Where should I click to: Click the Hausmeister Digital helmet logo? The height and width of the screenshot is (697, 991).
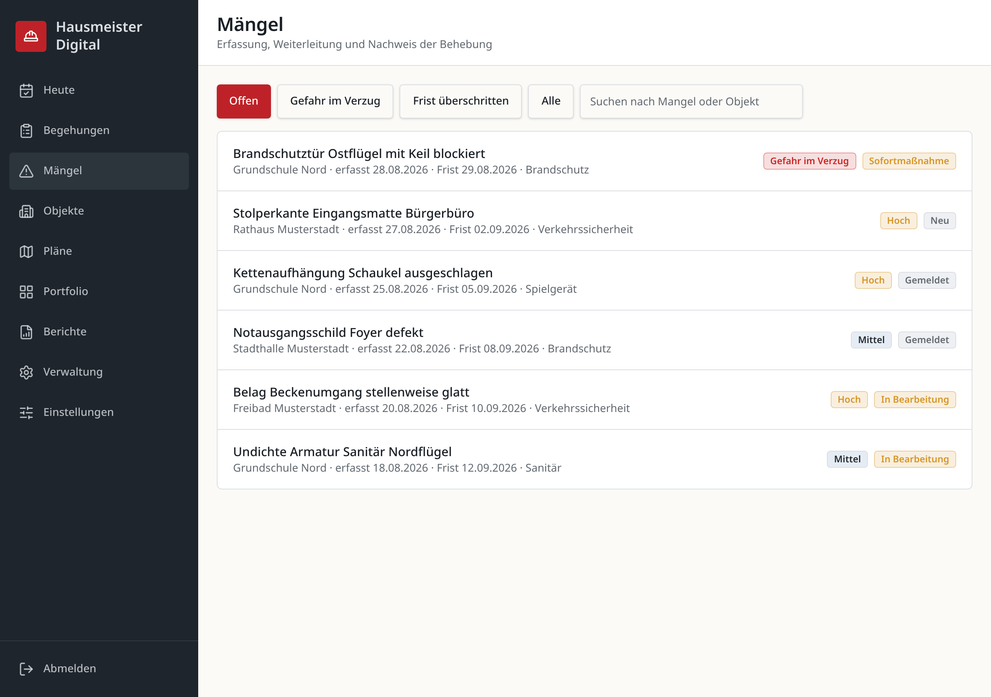point(31,36)
